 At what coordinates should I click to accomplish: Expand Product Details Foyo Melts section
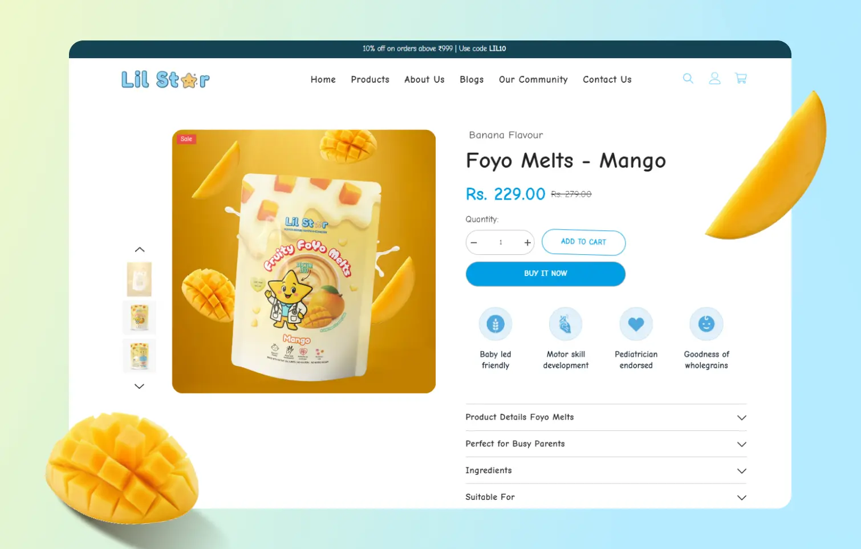(x=606, y=417)
